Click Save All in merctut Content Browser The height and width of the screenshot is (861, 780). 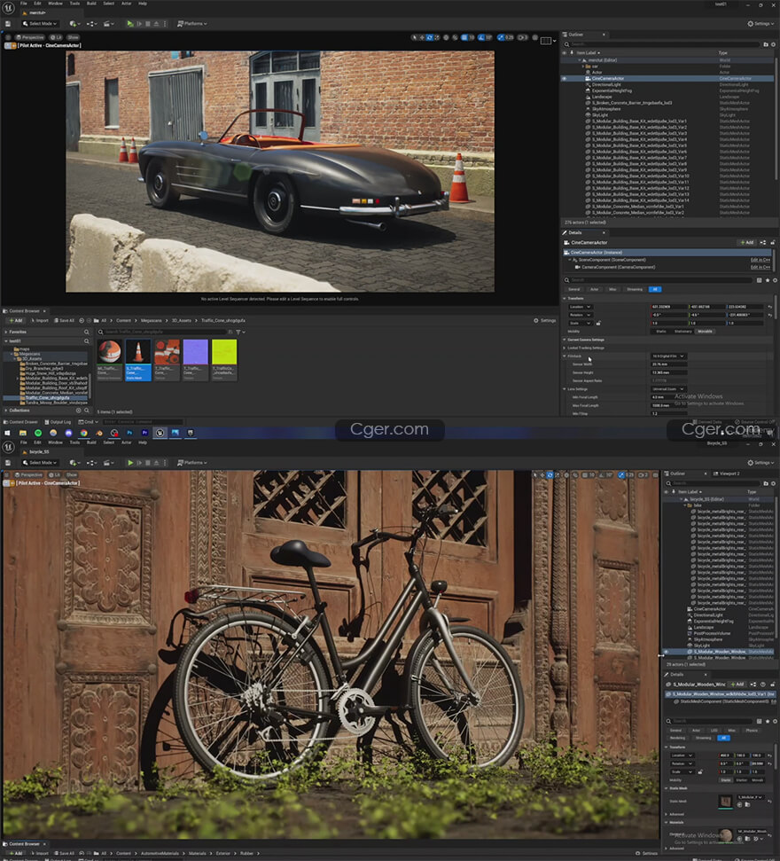point(64,321)
